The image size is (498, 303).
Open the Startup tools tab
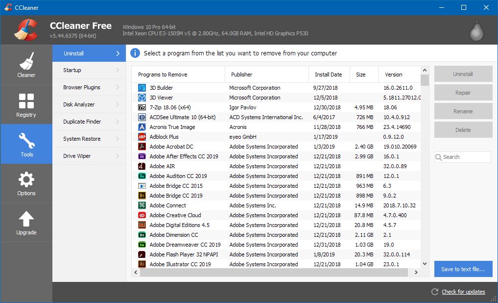pyautogui.click(x=89, y=70)
